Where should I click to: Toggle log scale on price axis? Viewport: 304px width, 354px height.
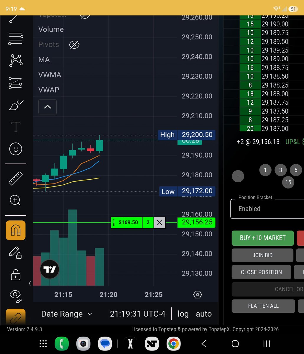click(183, 314)
